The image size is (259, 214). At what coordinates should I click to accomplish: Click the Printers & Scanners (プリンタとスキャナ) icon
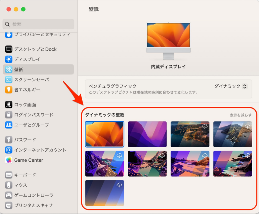click(9, 205)
